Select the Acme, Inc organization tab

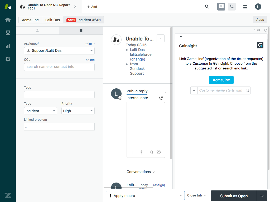coord(30,20)
